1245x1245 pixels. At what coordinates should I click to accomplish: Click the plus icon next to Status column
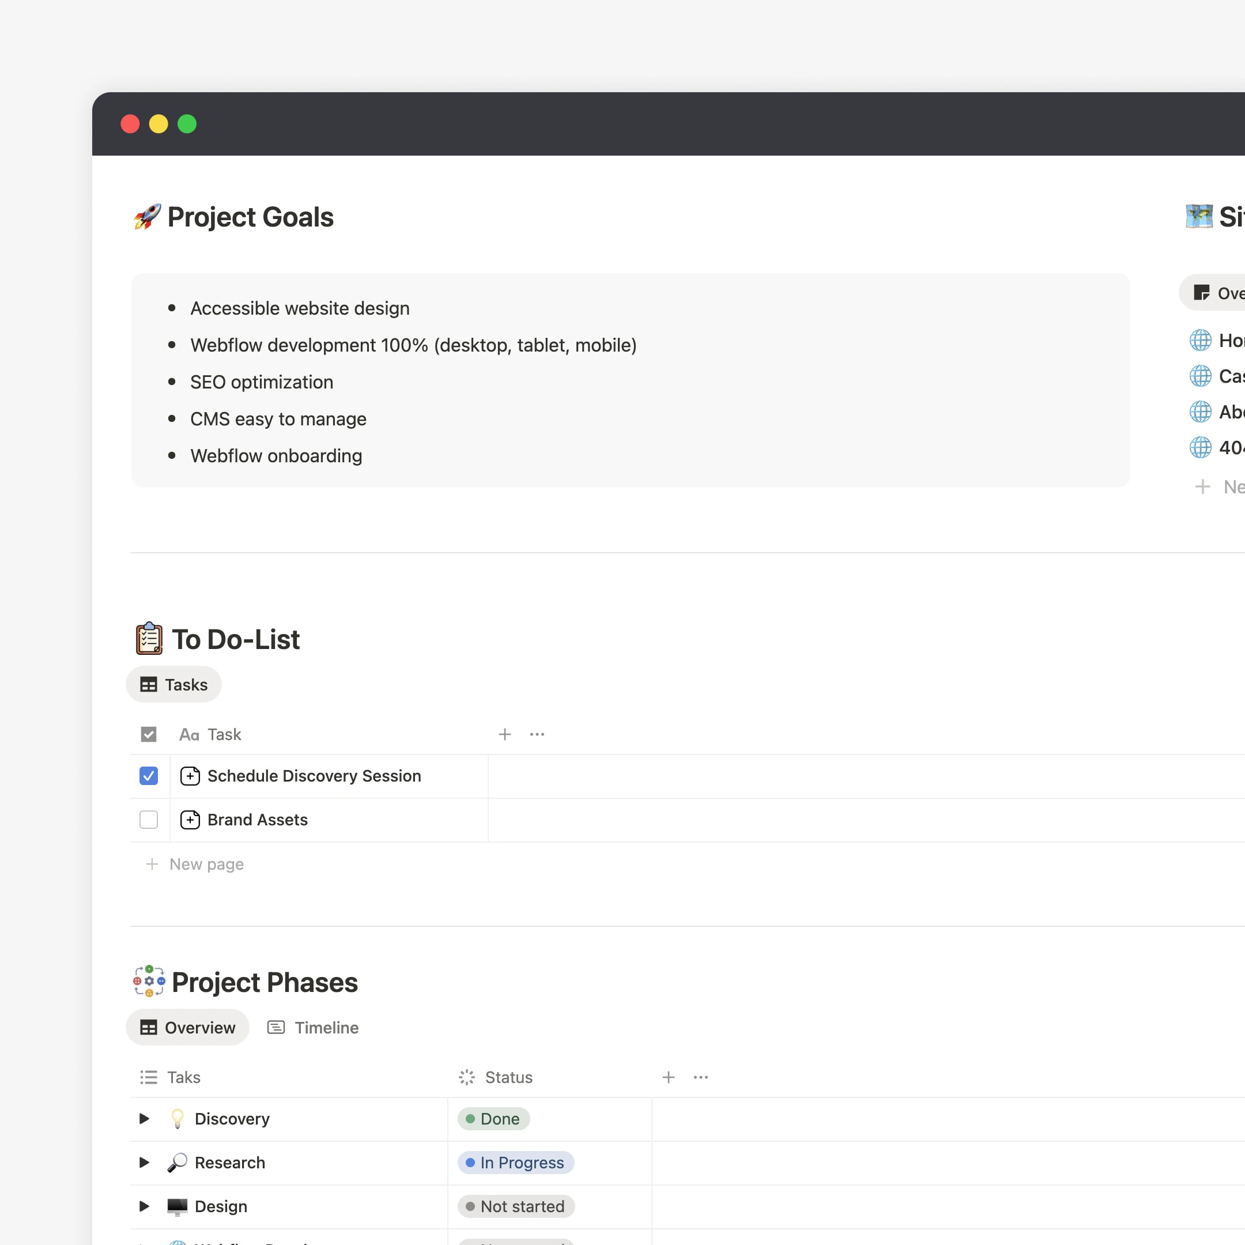(x=668, y=1077)
